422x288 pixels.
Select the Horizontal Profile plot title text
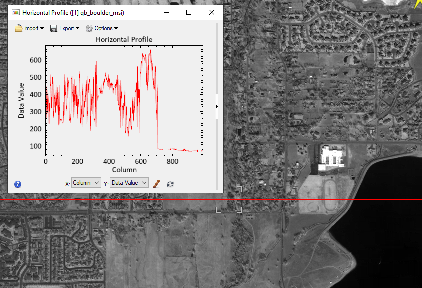124,39
